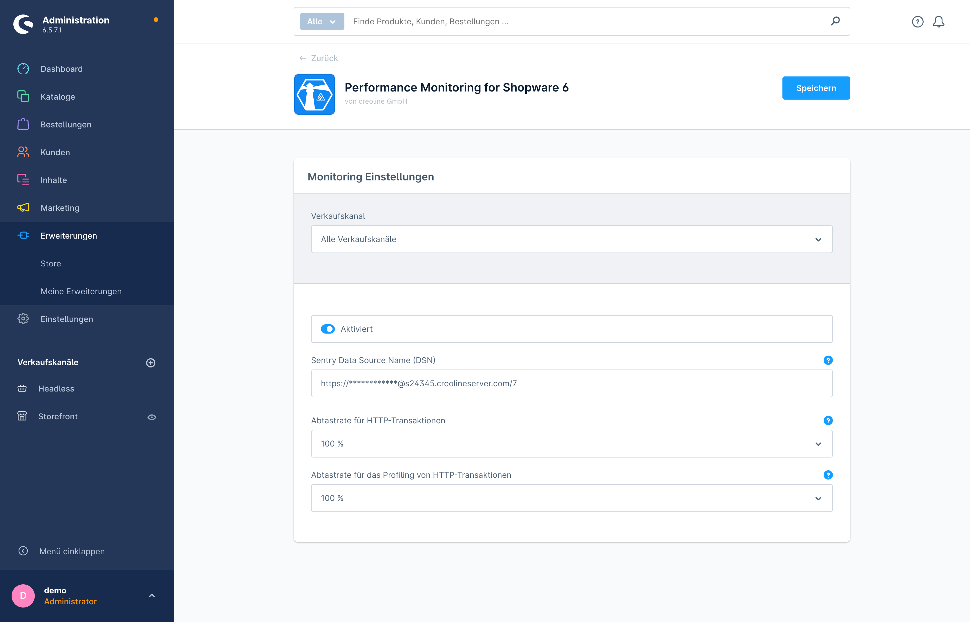Click the Erweiterungen icon in sidebar
Image resolution: width=970 pixels, height=622 pixels.
click(23, 235)
